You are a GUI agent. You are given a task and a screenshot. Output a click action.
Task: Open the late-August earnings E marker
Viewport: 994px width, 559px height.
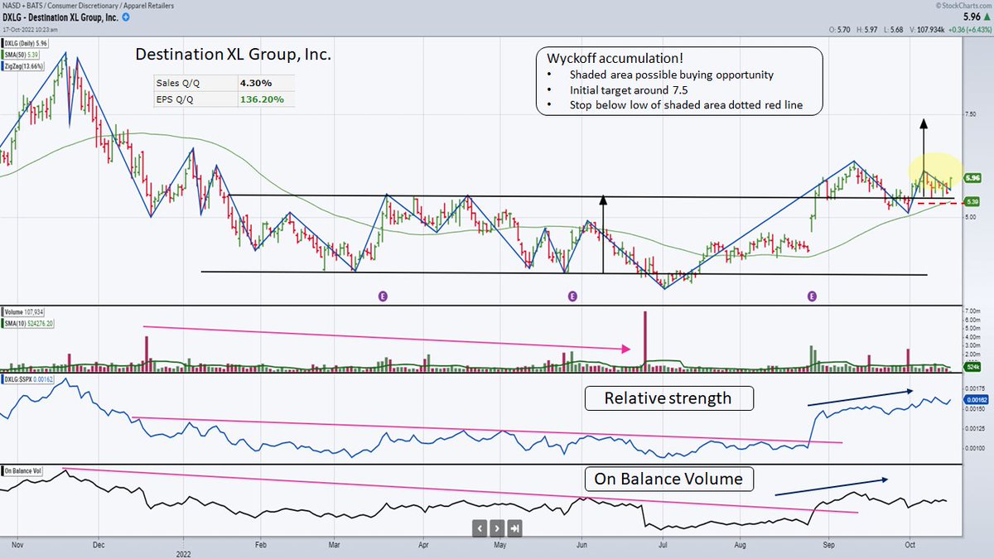point(812,295)
